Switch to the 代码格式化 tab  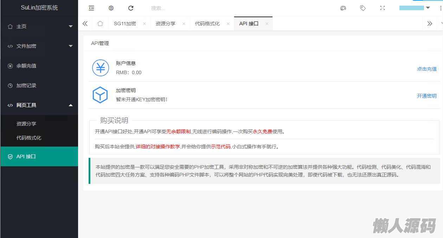pos(207,24)
